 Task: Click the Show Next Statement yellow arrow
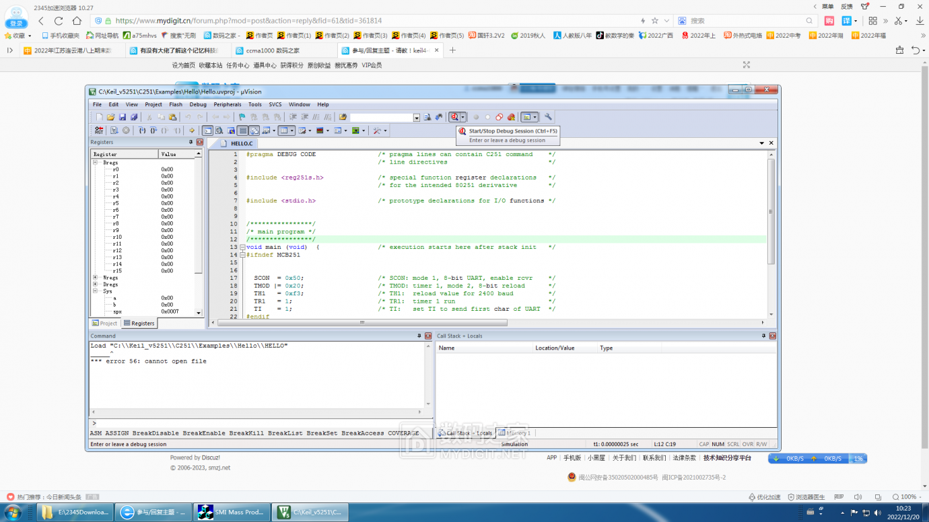tap(192, 130)
